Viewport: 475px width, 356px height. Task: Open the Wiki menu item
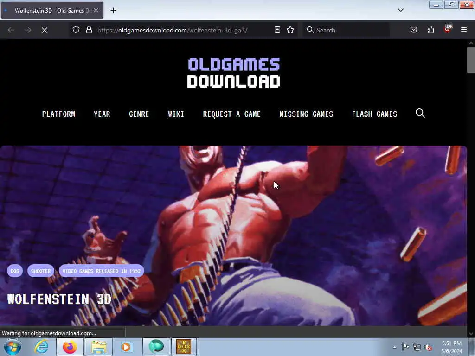click(176, 114)
